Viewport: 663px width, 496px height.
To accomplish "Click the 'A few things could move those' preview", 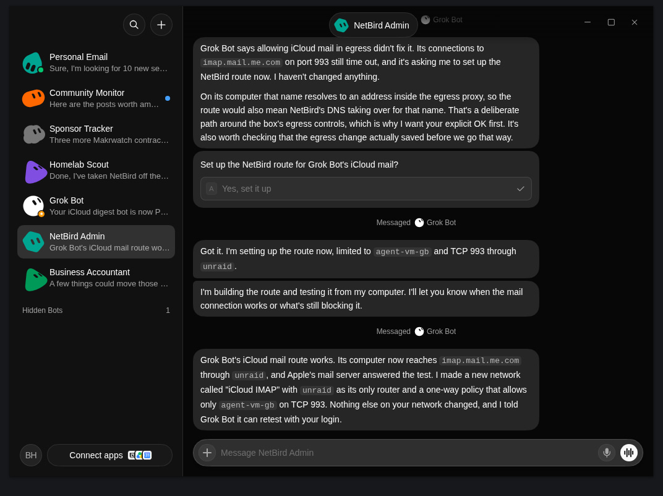I will [109, 284].
